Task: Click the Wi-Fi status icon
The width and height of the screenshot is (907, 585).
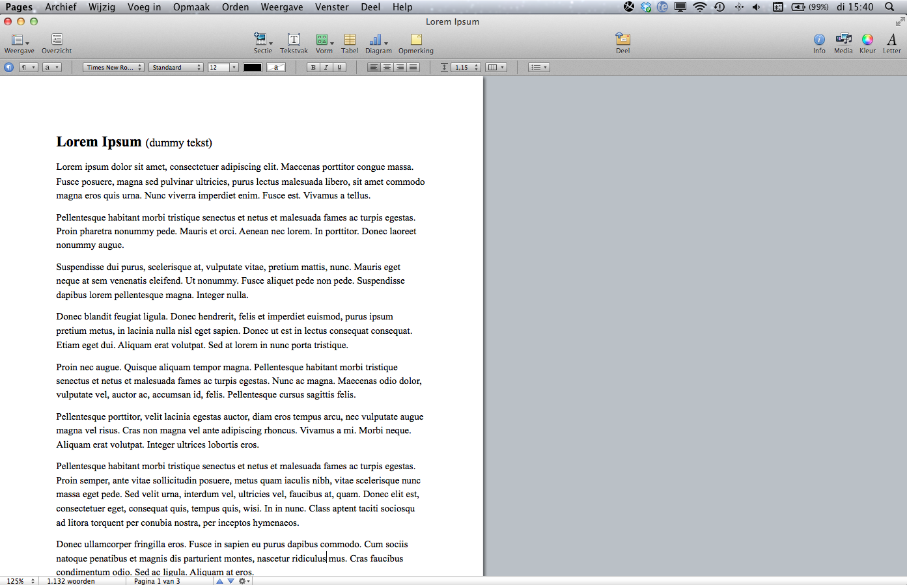Action: pyautogui.click(x=700, y=7)
